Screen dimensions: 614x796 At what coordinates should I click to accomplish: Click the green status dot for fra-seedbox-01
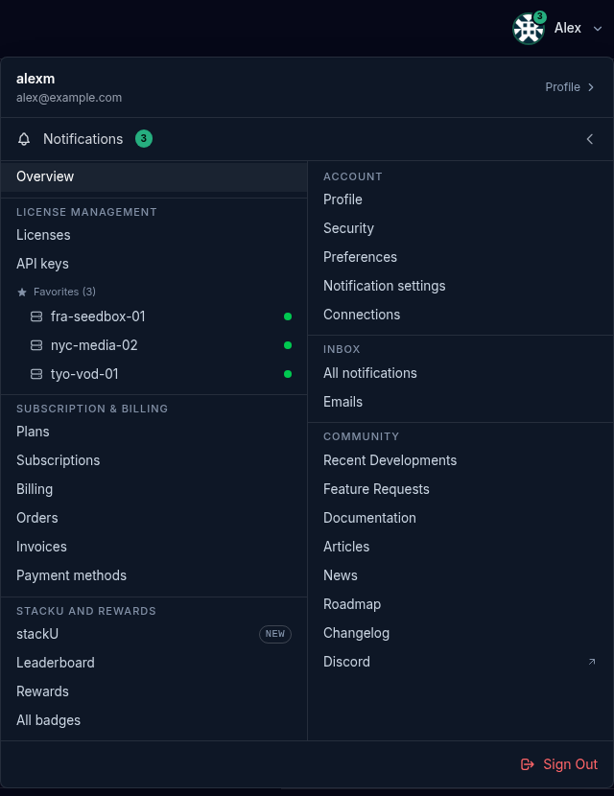click(288, 316)
